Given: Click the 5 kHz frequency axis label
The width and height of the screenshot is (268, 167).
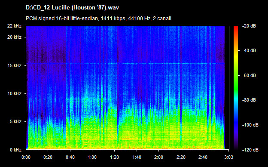Looking at the screenshot, I should tap(15, 122).
